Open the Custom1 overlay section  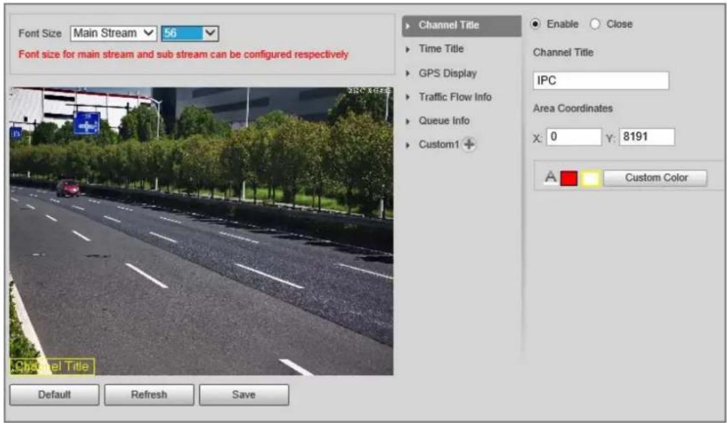click(x=439, y=144)
